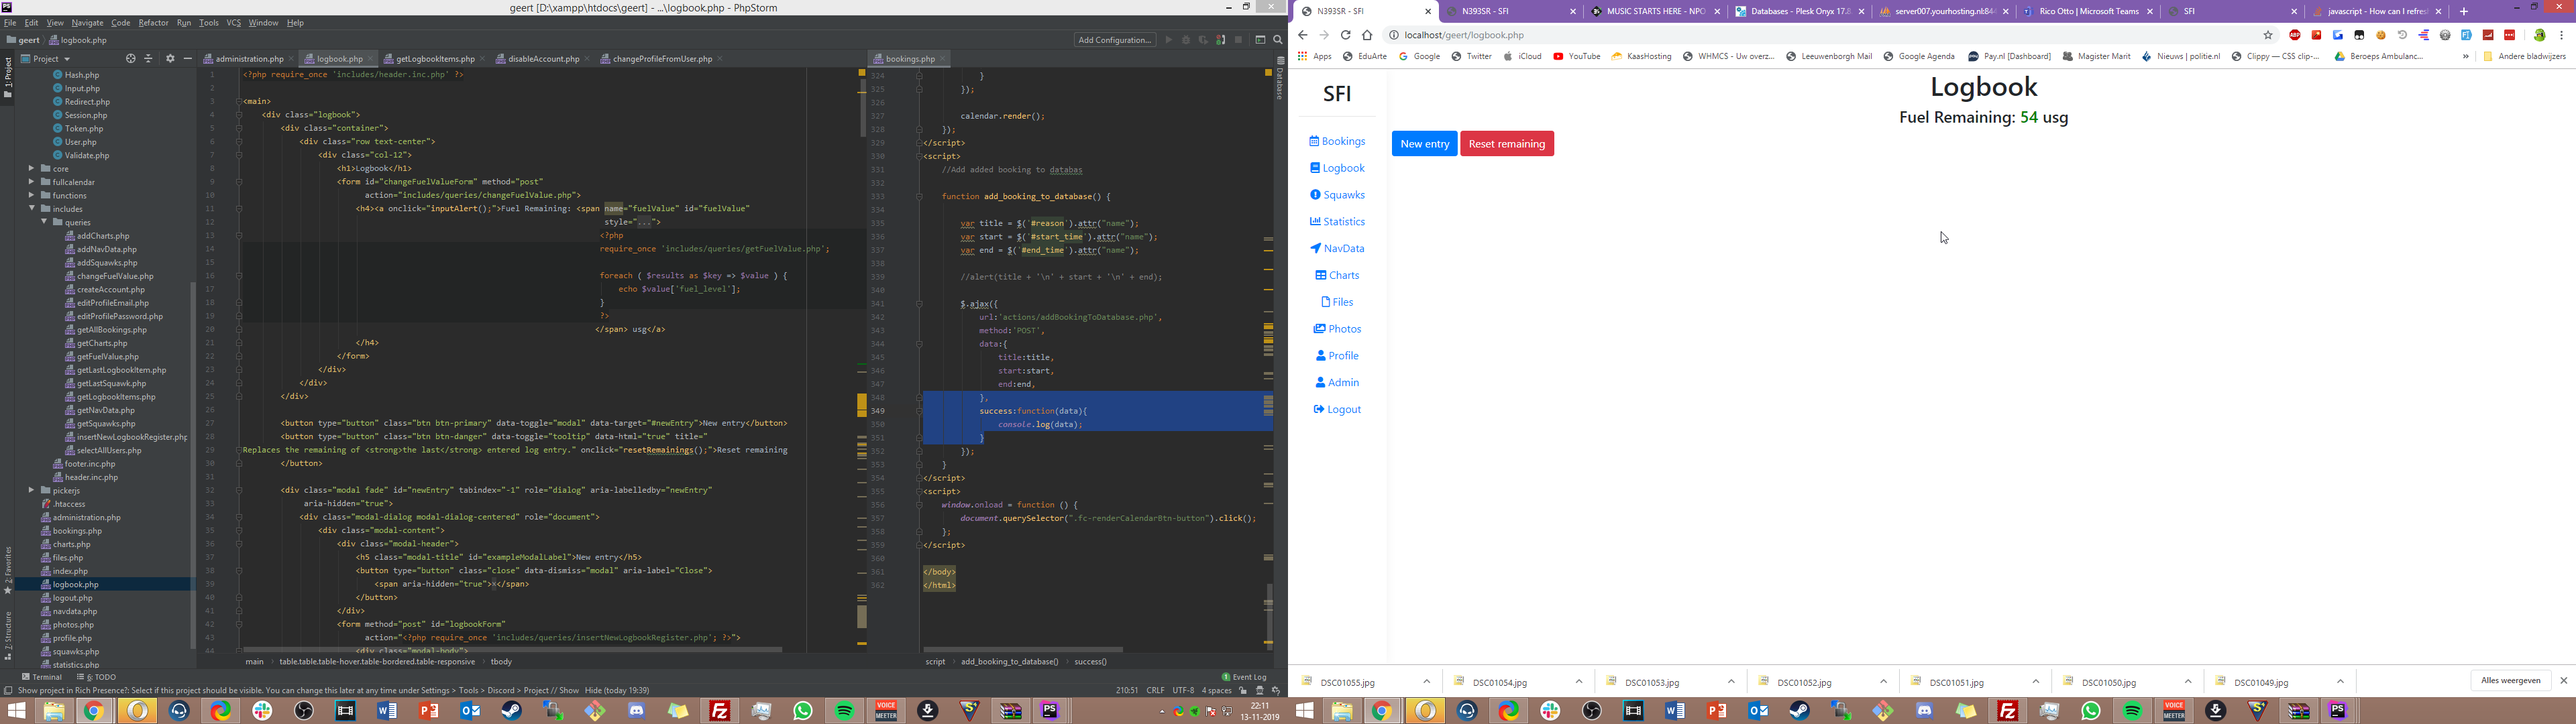Bookmark page with the star icon
This screenshot has width=2576, height=724.
click(2268, 35)
